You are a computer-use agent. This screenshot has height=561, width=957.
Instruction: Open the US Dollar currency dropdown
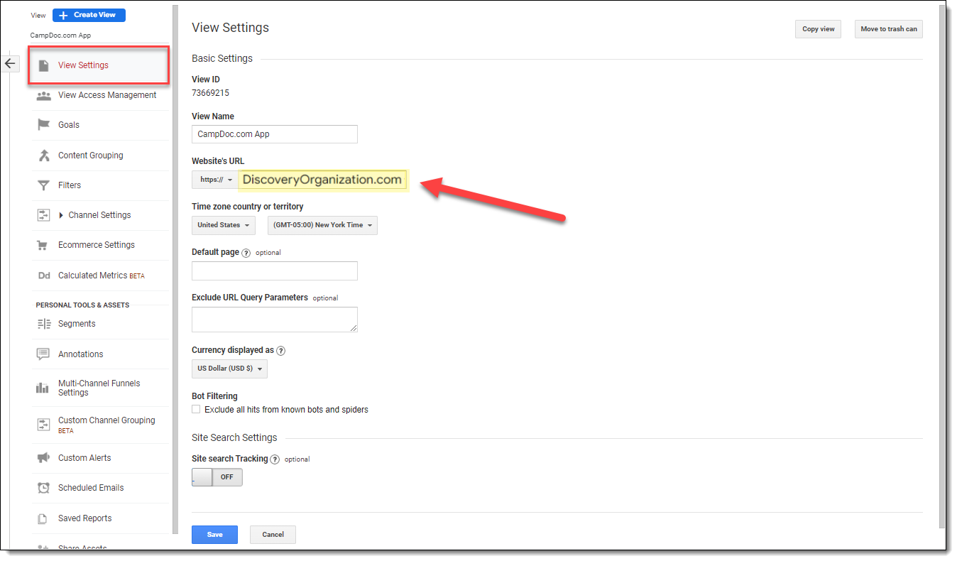coord(229,369)
